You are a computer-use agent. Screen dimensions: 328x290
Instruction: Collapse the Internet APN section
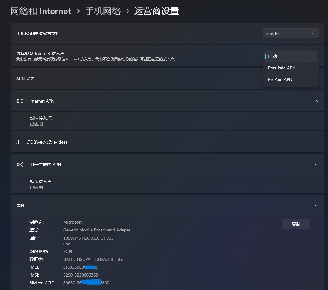tap(316, 101)
